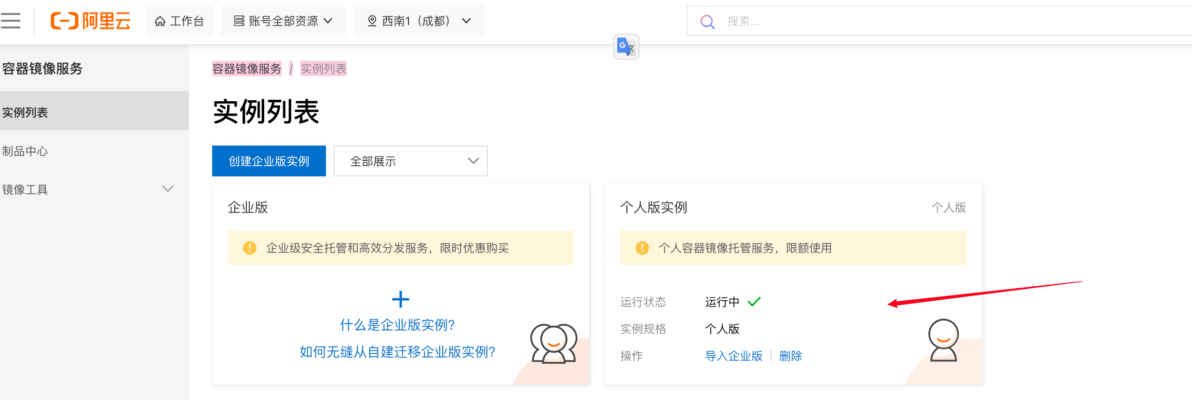This screenshot has height=400, width=1192.
Task: Open the 西南1（成都）region selector
Action: [419, 21]
